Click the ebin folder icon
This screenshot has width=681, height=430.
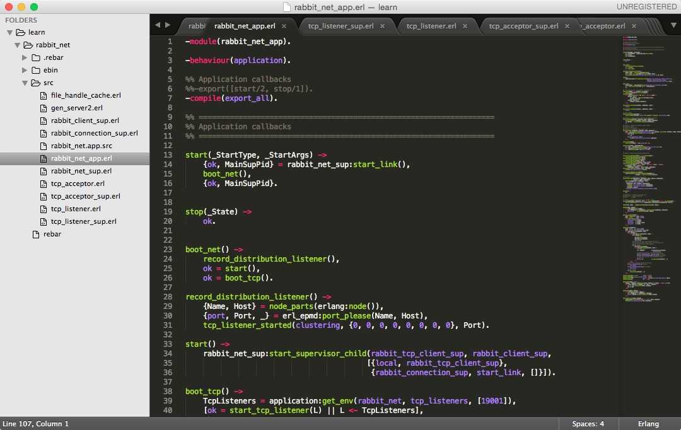click(35, 70)
